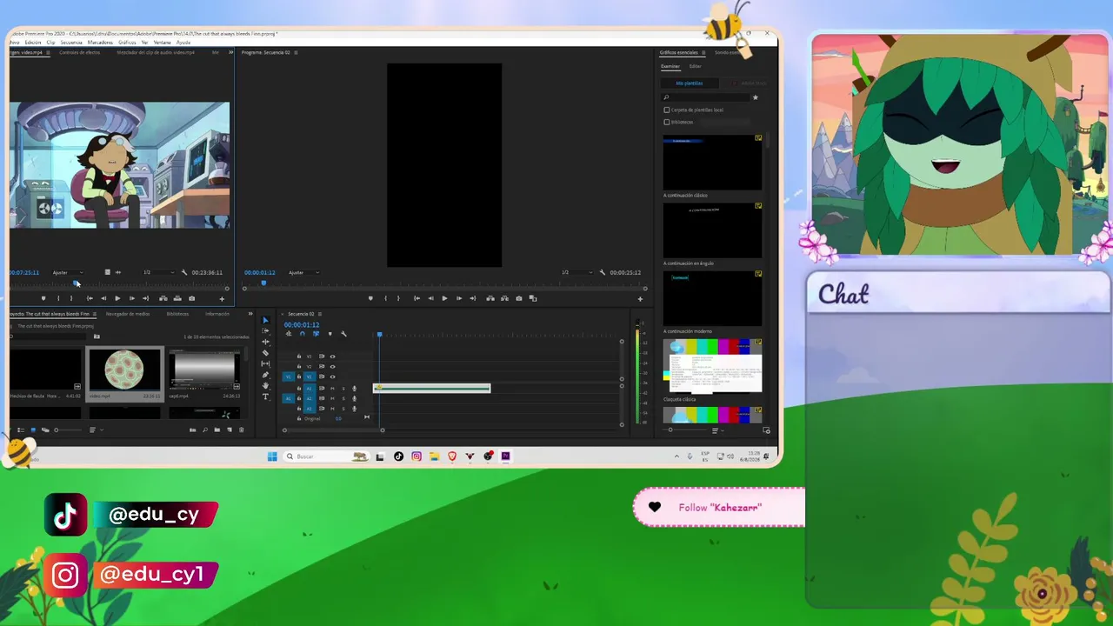
Task: Switch to Essential Graphics 'Editar' tab
Action: pyautogui.click(x=696, y=66)
